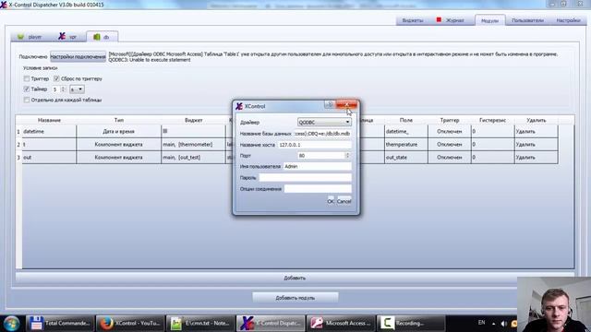Screen dimensions: 591x332
Task: Show hidden tray icons arrow
Action: click(x=493, y=324)
